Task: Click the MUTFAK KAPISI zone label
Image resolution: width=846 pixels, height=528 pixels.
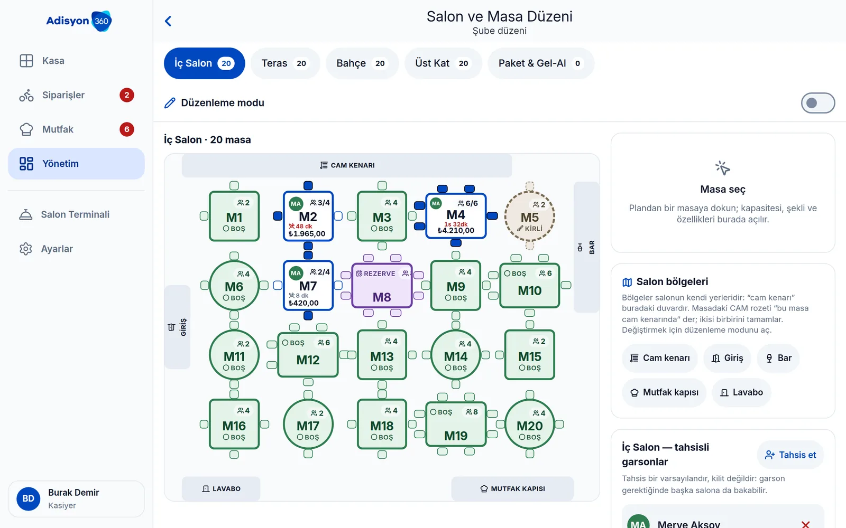Action: 512,489
